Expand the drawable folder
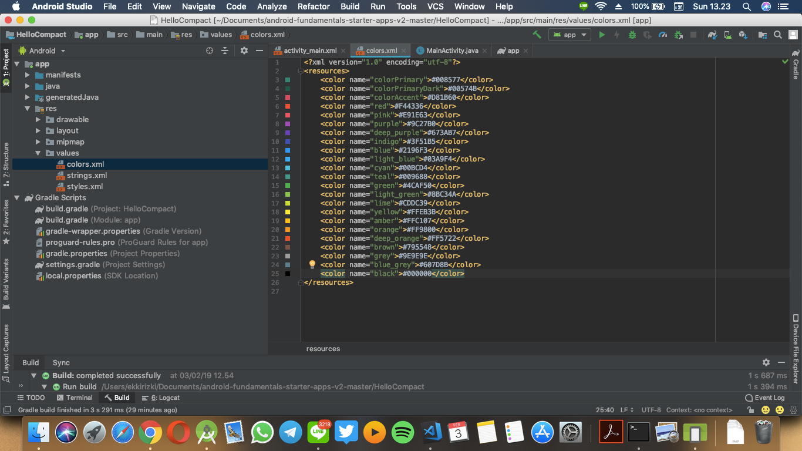This screenshot has width=802, height=451. (x=37, y=119)
